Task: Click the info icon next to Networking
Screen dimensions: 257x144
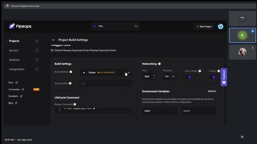Action: (159, 64)
